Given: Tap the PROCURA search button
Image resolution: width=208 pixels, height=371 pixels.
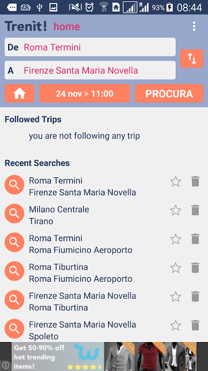Looking at the screenshot, I should [169, 93].
